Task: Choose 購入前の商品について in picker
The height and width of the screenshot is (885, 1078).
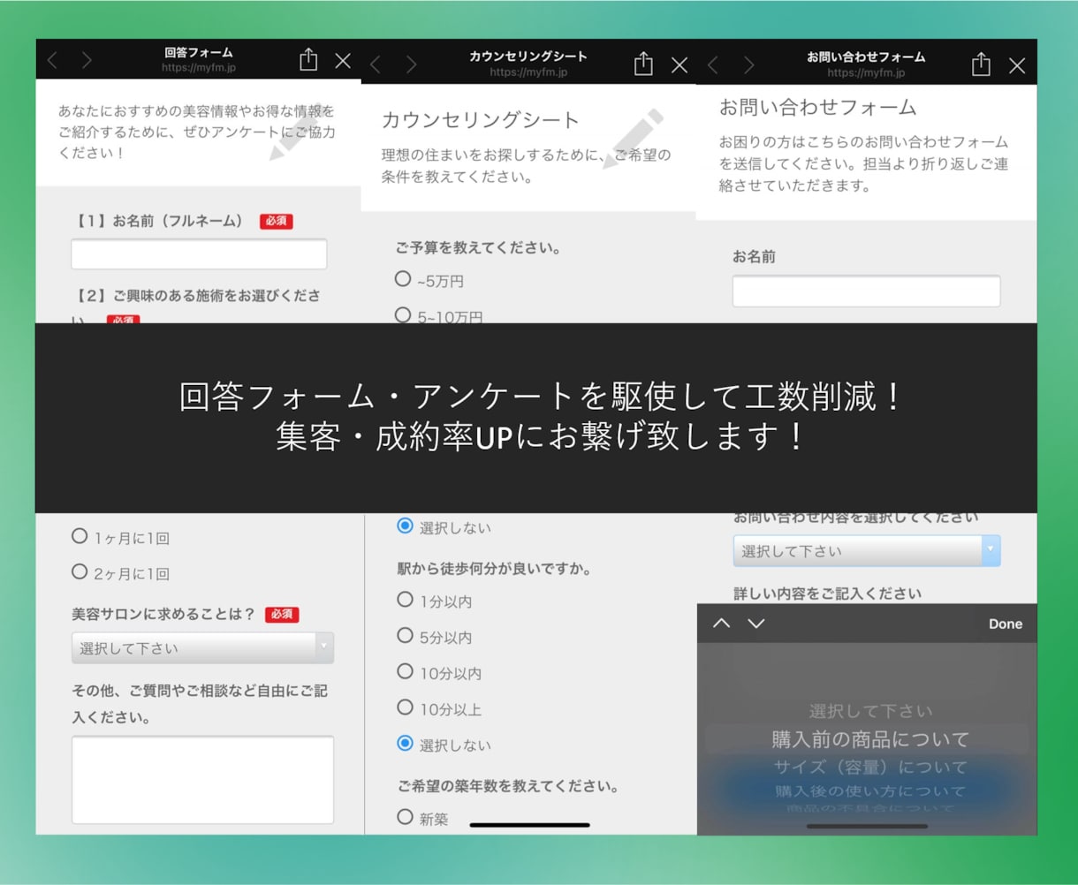Action: (x=870, y=739)
